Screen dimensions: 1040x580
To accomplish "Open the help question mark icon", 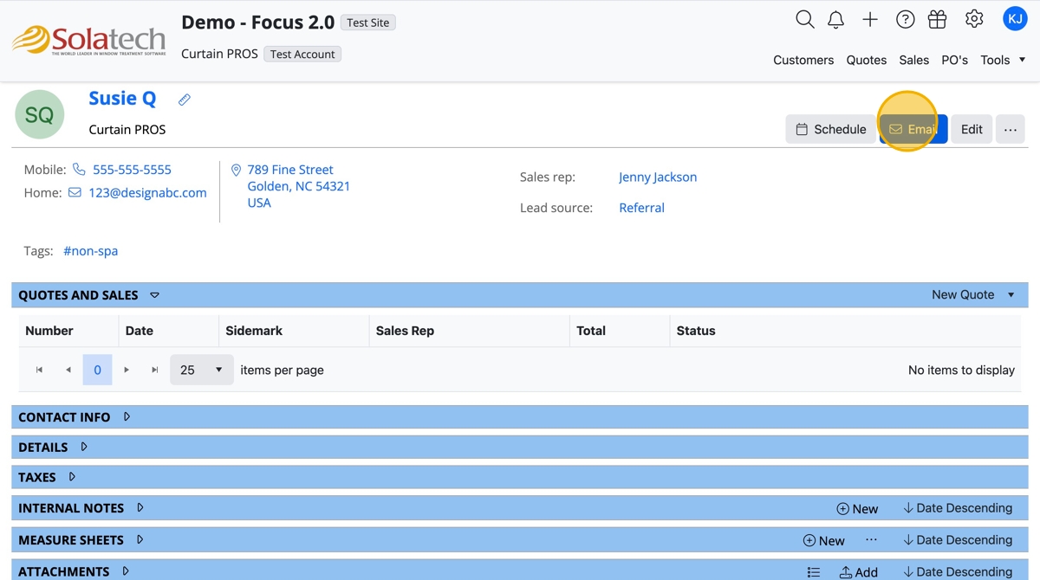I will click(x=905, y=19).
